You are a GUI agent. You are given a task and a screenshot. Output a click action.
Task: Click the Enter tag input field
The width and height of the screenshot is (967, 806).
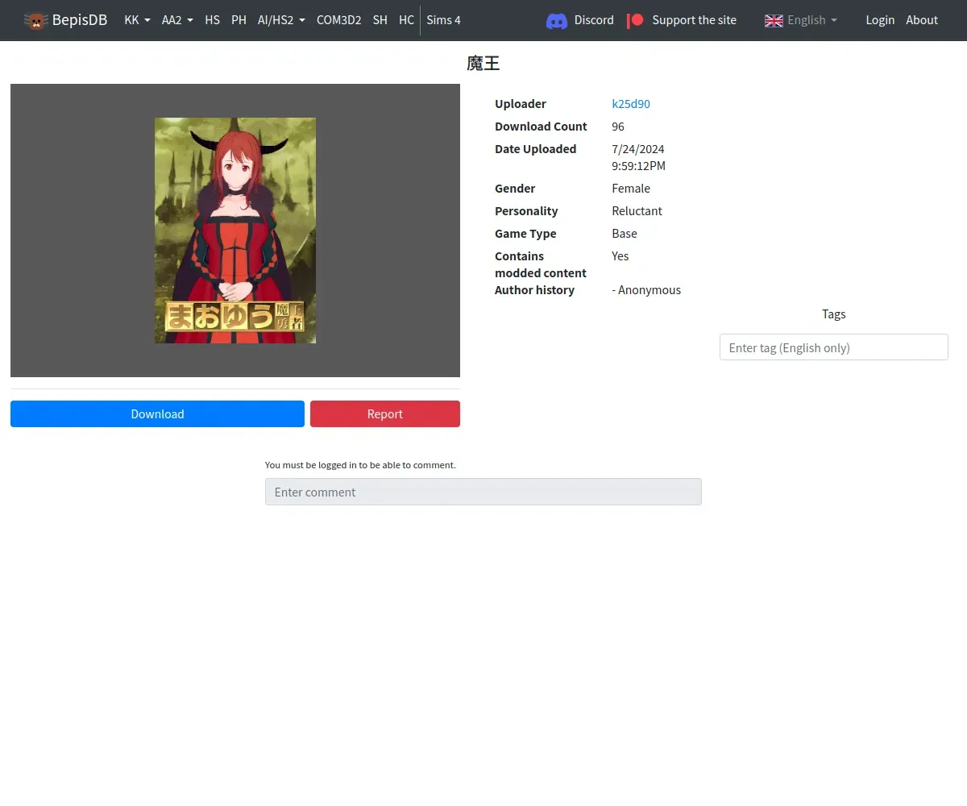pos(834,347)
